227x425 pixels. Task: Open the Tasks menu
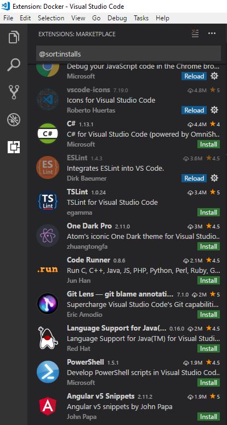click(x=141, y=18)
